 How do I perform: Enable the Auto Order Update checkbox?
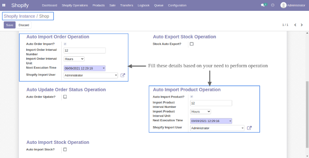tap(65, 97)
